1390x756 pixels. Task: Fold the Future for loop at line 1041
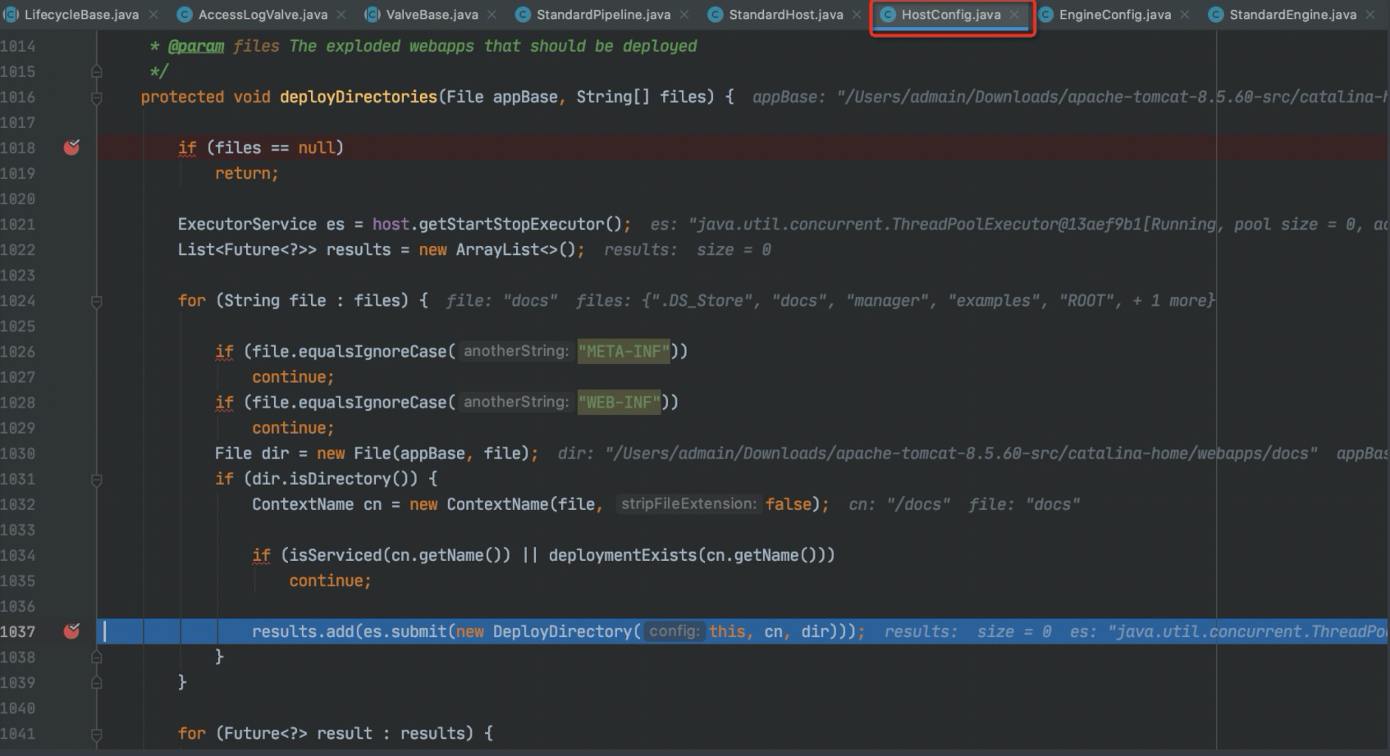[97, 734]
